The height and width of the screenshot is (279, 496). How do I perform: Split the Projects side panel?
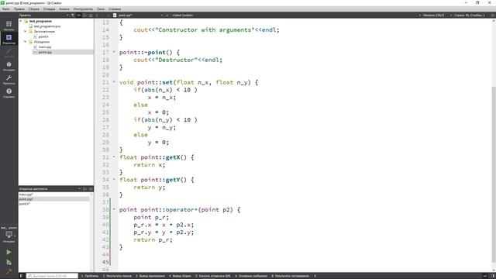coord(84,15)
